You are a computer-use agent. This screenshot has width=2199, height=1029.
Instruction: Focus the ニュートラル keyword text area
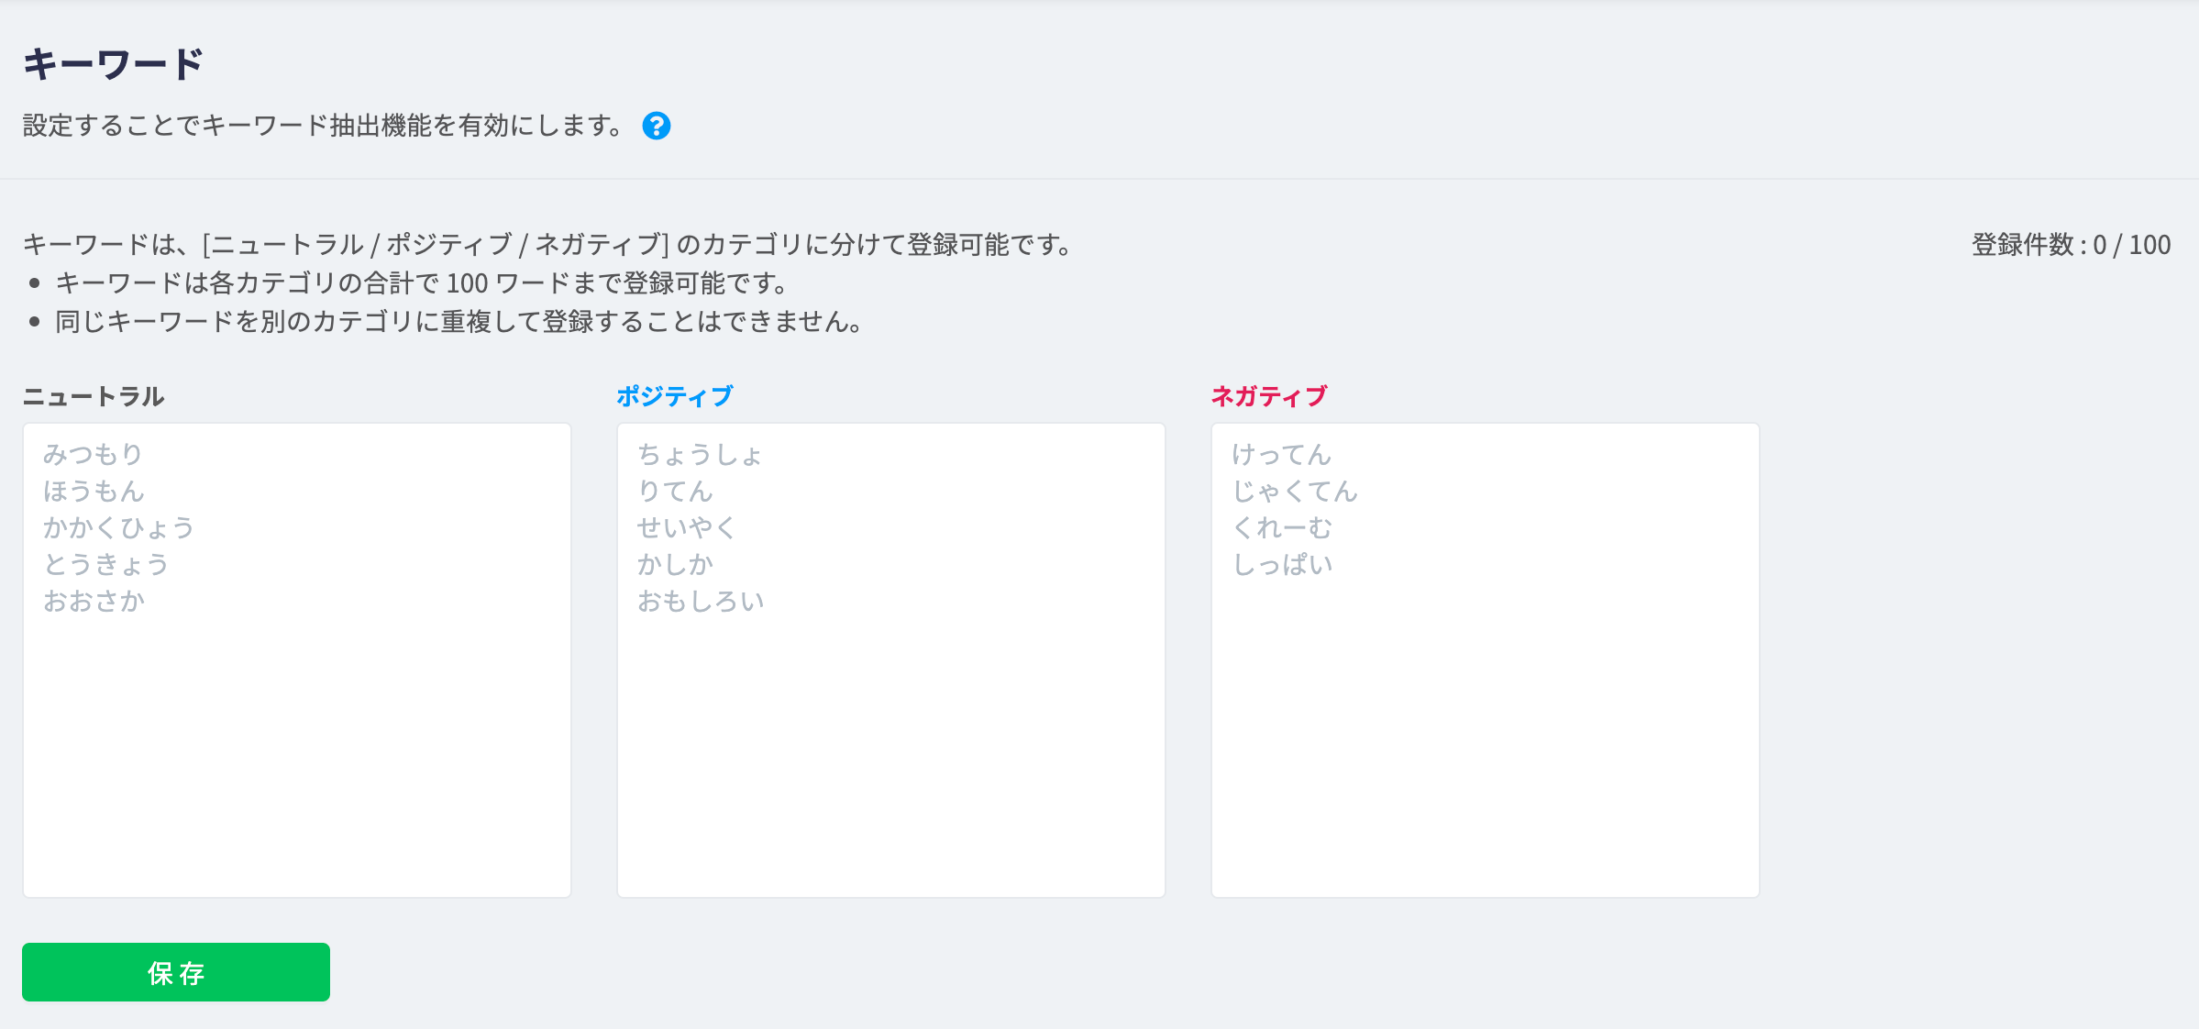click(x=297, y=660)
